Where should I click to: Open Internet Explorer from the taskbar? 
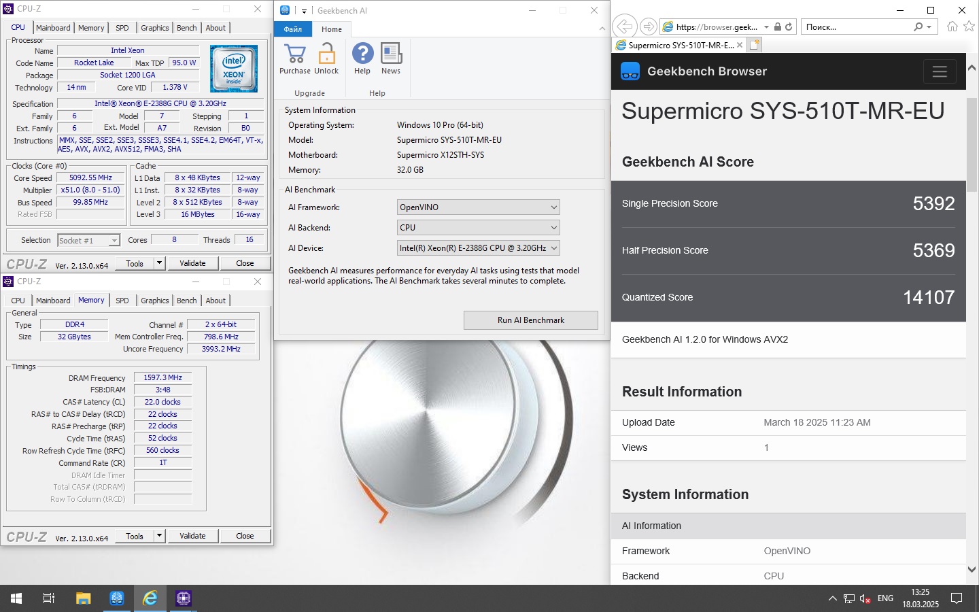click(x=150, y=598)
